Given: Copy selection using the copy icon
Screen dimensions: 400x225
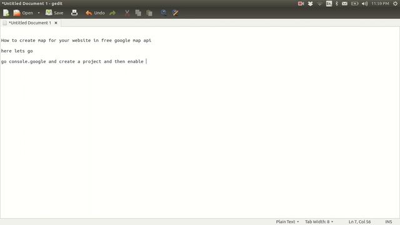Looking at the screenshot, I should pos(138,12).
